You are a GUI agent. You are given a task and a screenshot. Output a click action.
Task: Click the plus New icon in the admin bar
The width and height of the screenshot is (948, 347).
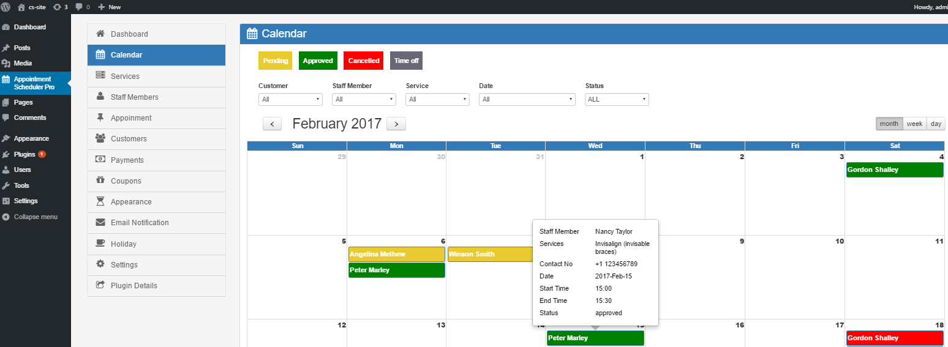(101, 7)
